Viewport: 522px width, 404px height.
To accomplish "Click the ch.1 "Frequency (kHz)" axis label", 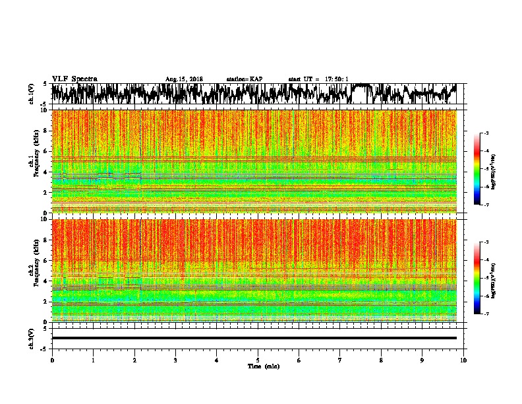I will point(36,153).
